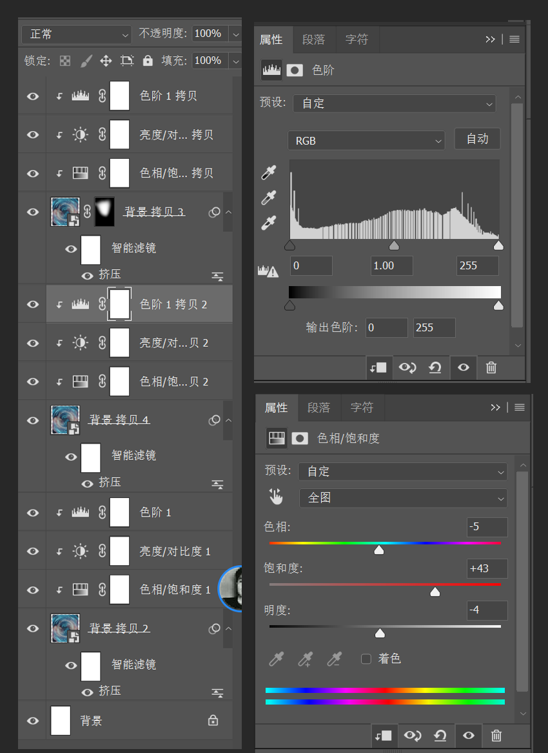
Task: Collapse smart filters of 背景 拷贝 2
Action: (229, 628)
